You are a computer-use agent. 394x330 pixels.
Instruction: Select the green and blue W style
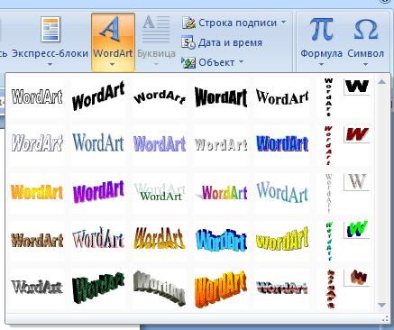click(357, 230)
